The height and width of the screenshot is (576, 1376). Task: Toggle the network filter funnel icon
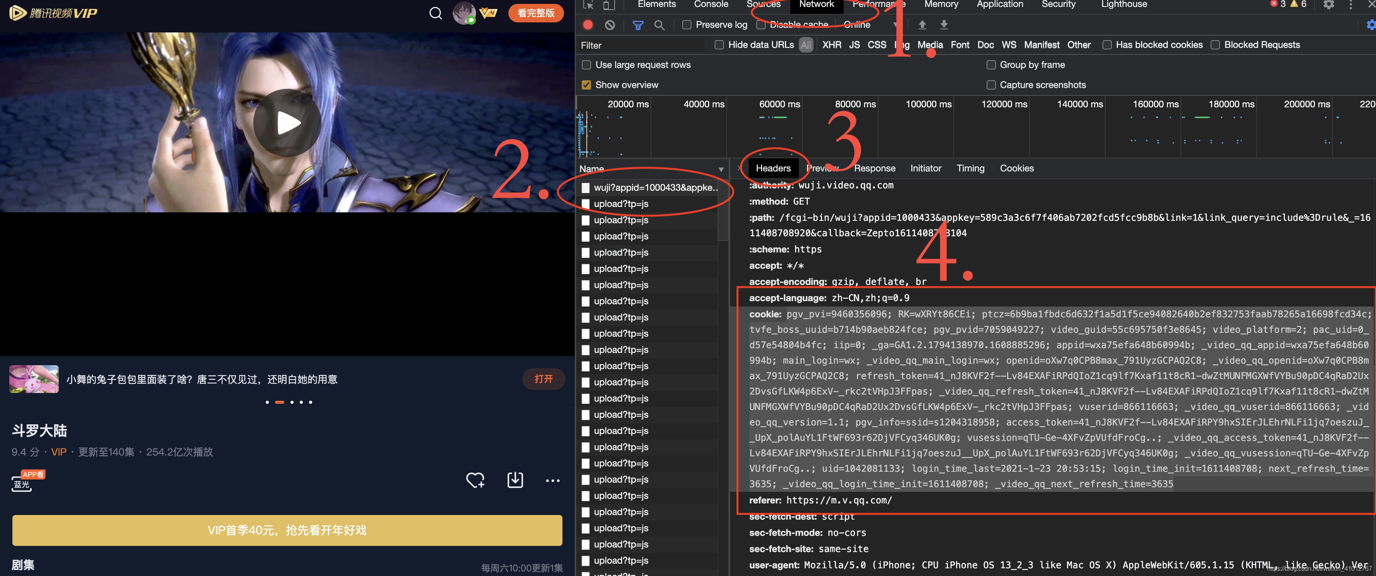(637, 25)
